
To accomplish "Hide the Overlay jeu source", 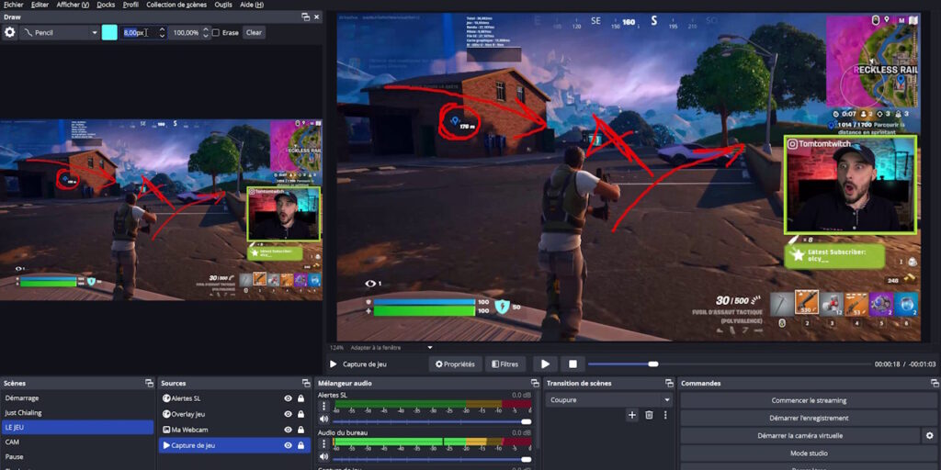I will pos(288,414).
